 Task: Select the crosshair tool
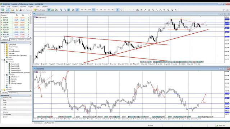click(121, 10)
